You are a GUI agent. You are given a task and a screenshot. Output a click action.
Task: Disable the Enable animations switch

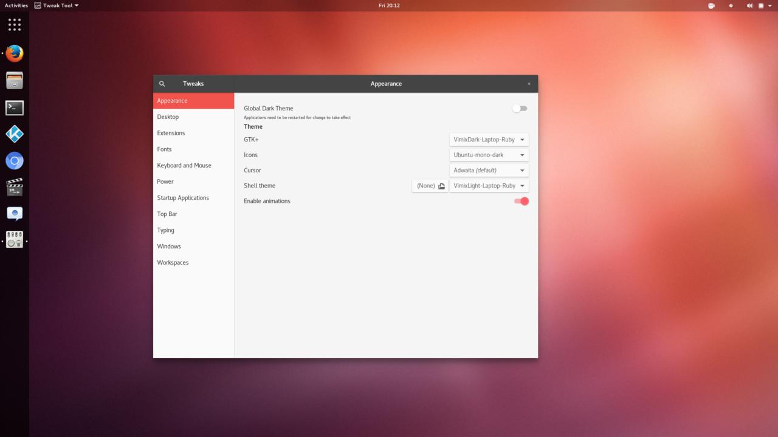pyautogui.click(x=521, y=201)
